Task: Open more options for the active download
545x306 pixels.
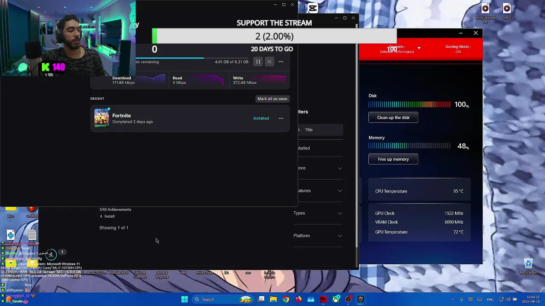Action: [281, 62]
